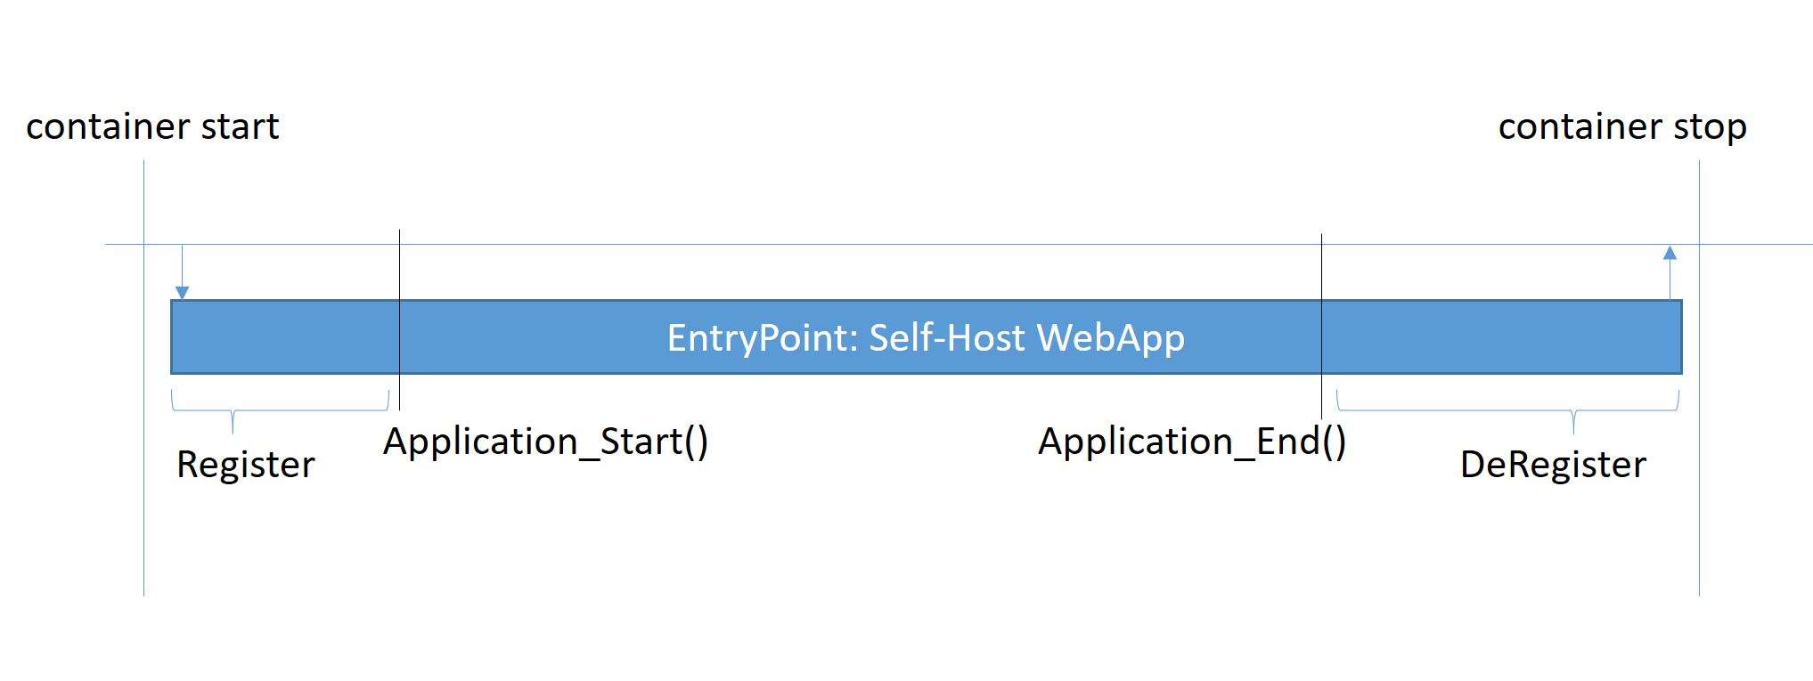Click the 'container stop' label
1813x681 pixels.
pyautogui.click(x=1621, y=126)
